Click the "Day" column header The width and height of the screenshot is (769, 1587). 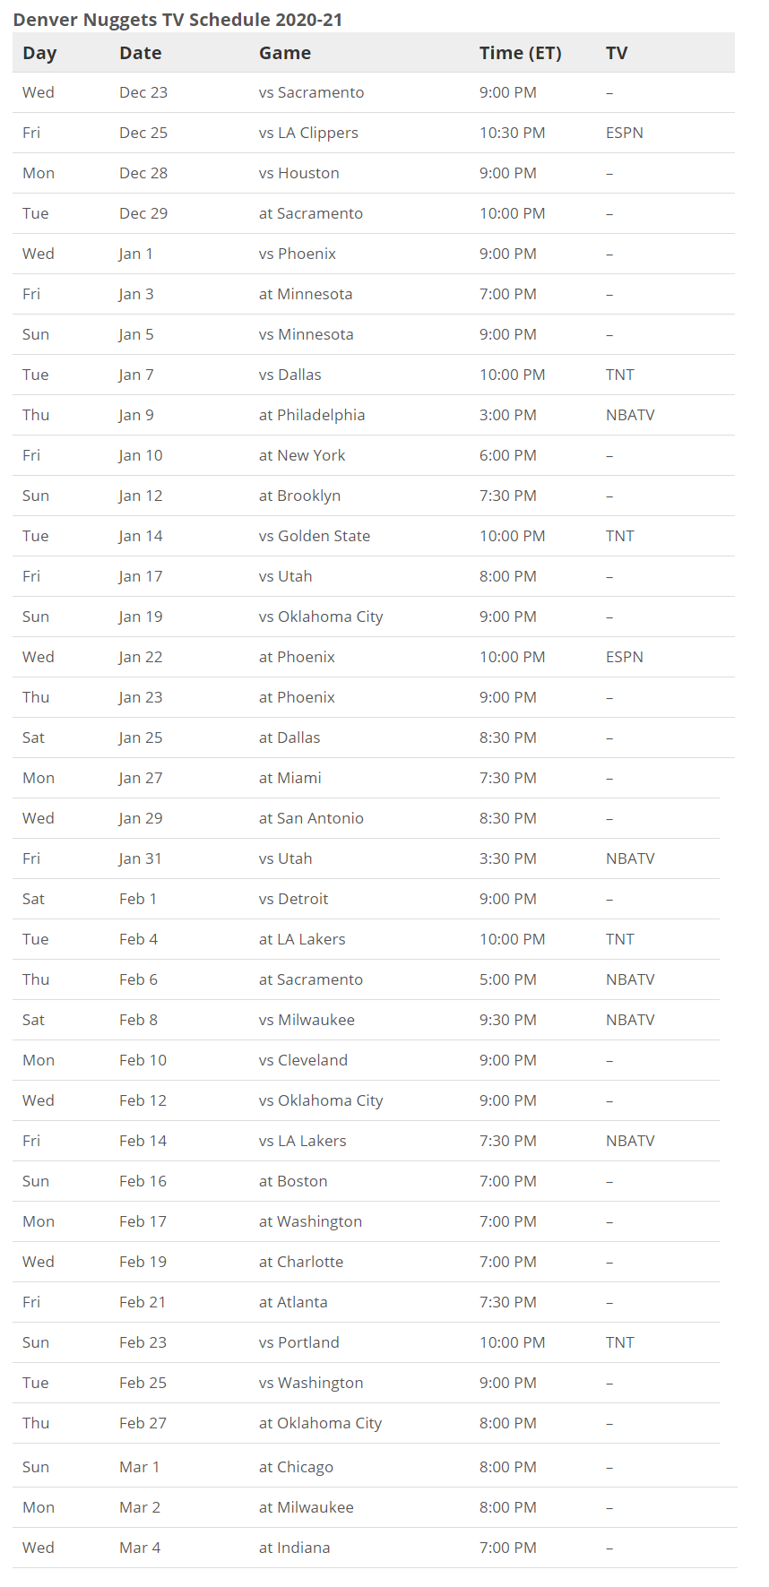[x=39, y=53]
